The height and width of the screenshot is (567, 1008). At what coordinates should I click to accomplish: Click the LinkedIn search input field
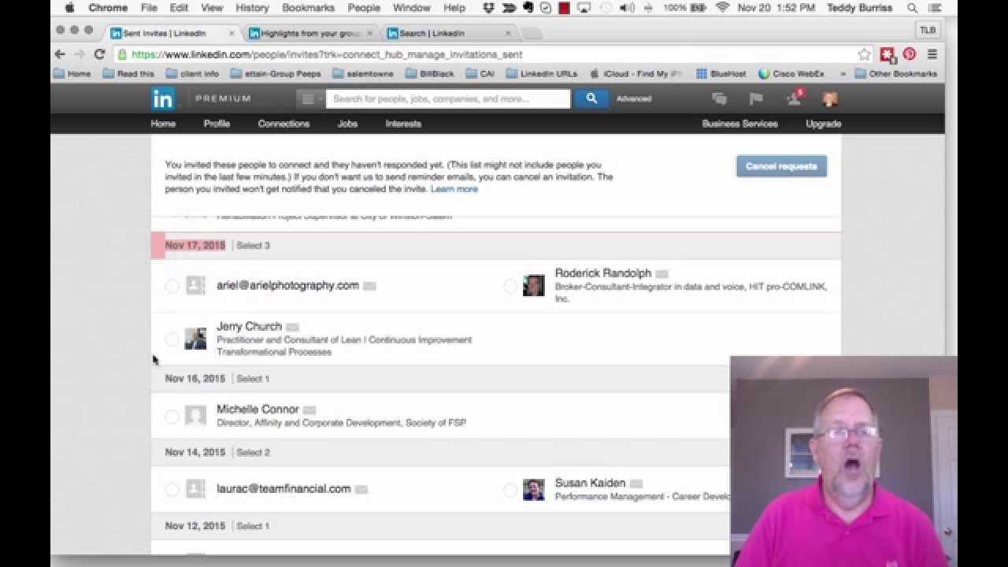[x=449, y=98]
